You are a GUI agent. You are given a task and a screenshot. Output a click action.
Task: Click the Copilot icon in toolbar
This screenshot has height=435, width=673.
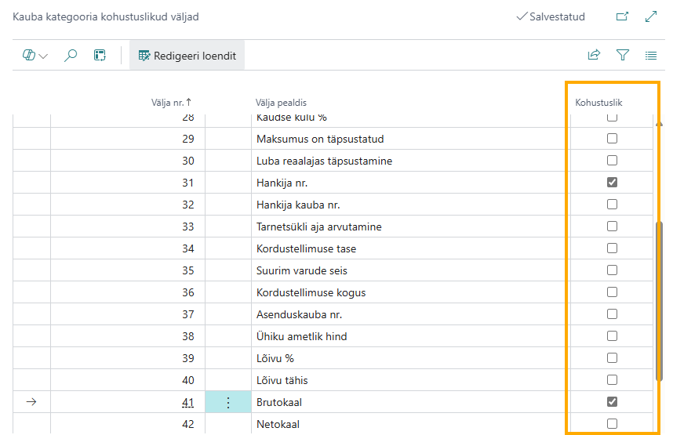pos(29,56)
